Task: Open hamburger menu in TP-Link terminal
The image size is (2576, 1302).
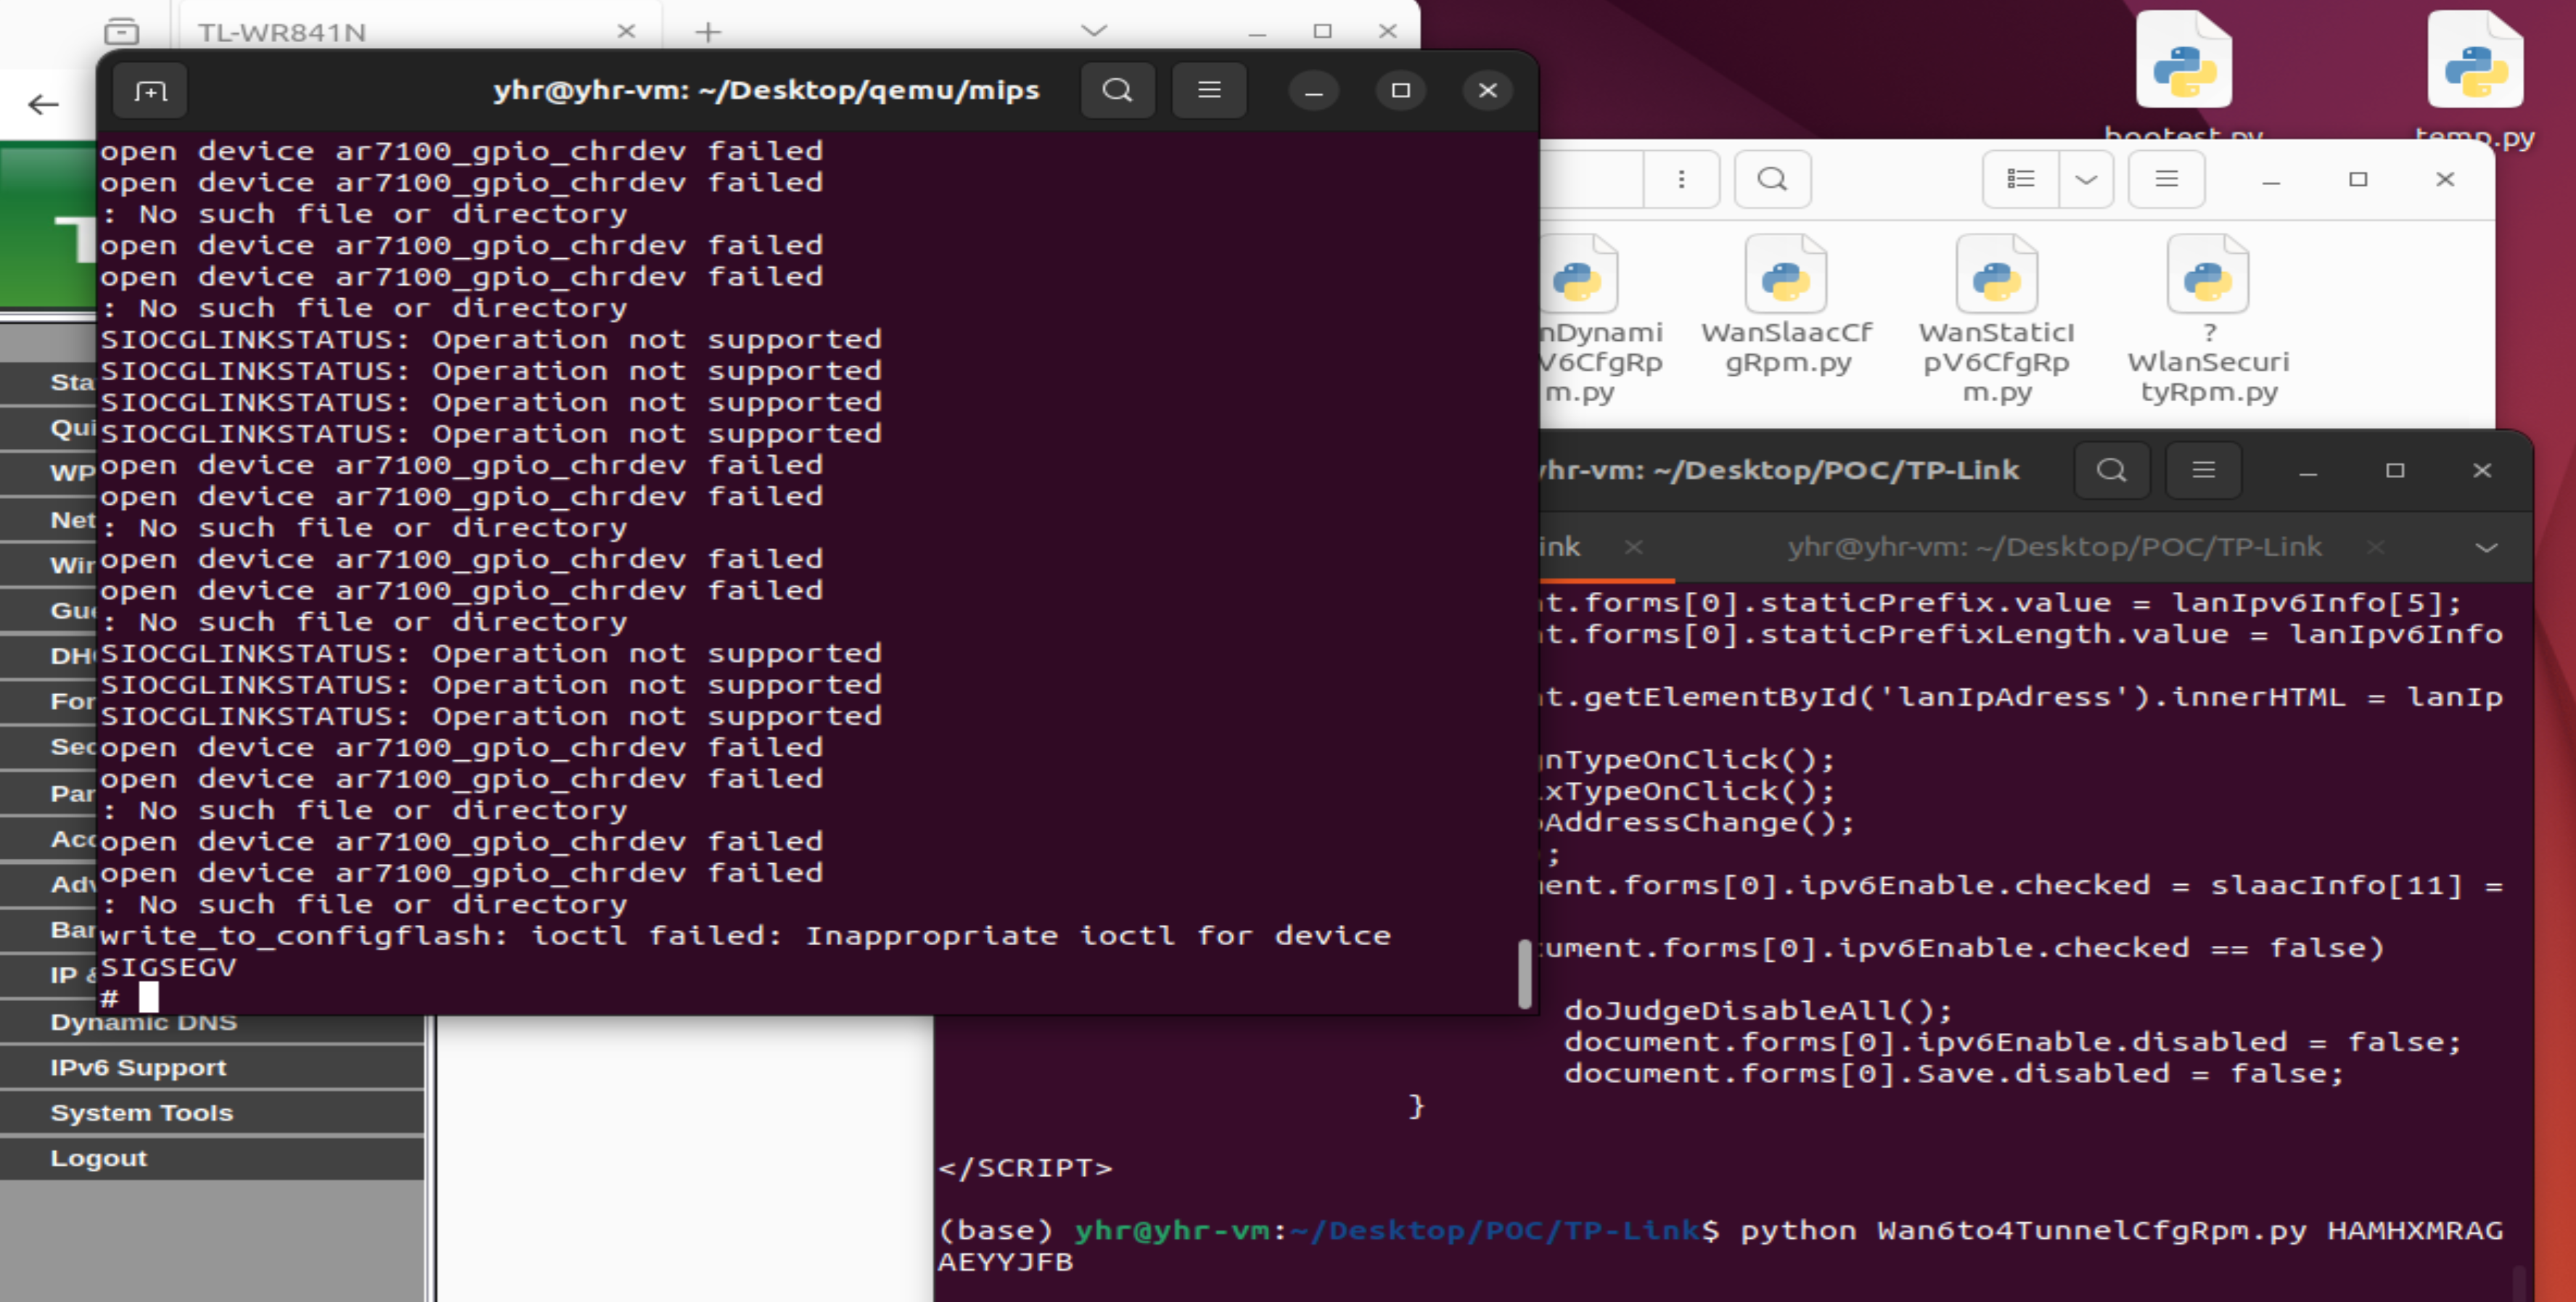Action: [2203, 471]
